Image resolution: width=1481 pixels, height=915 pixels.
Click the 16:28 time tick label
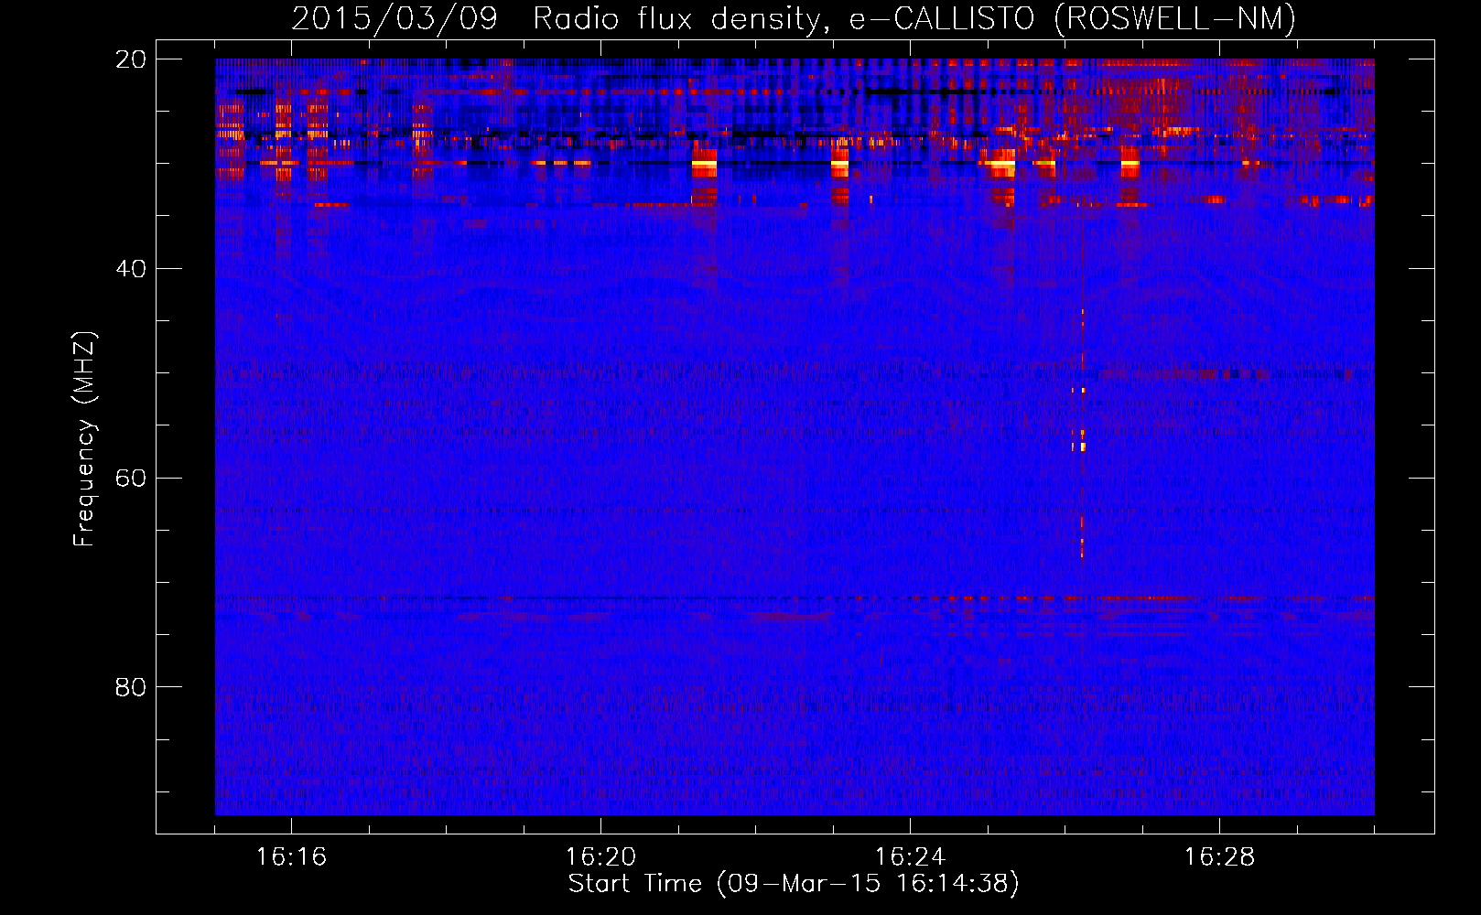point(1219,856)
